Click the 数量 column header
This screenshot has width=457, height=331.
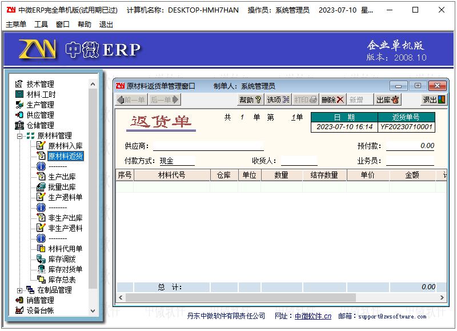282,175
